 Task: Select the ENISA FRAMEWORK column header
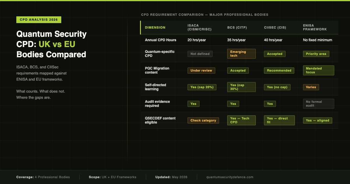click(315, 27)
